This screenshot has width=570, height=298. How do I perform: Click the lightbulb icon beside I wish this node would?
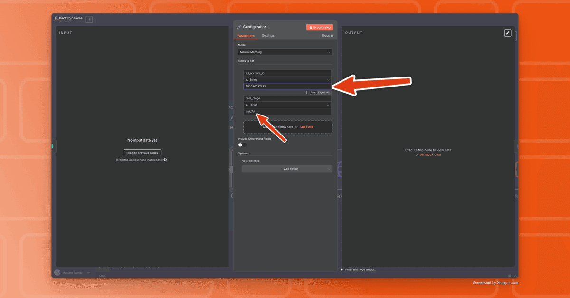342,269
